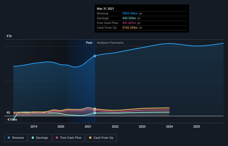Screen dimensions: 228x146
Task: Click the blue dot in Revenue legend
Action: [9, 138]
